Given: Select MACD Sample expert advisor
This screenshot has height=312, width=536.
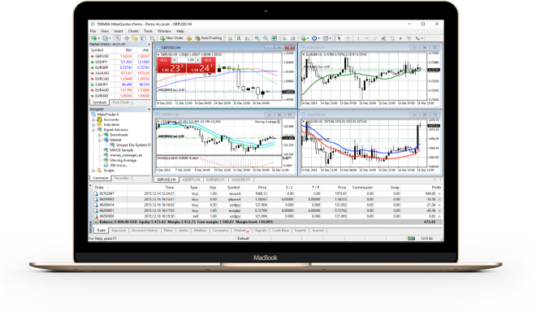Looking at the screenshot, I should coord(121,150).
